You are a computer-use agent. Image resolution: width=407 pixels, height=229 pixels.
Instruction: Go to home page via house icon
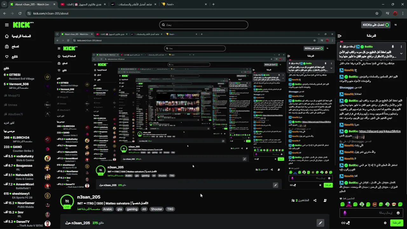click(7, 36)
